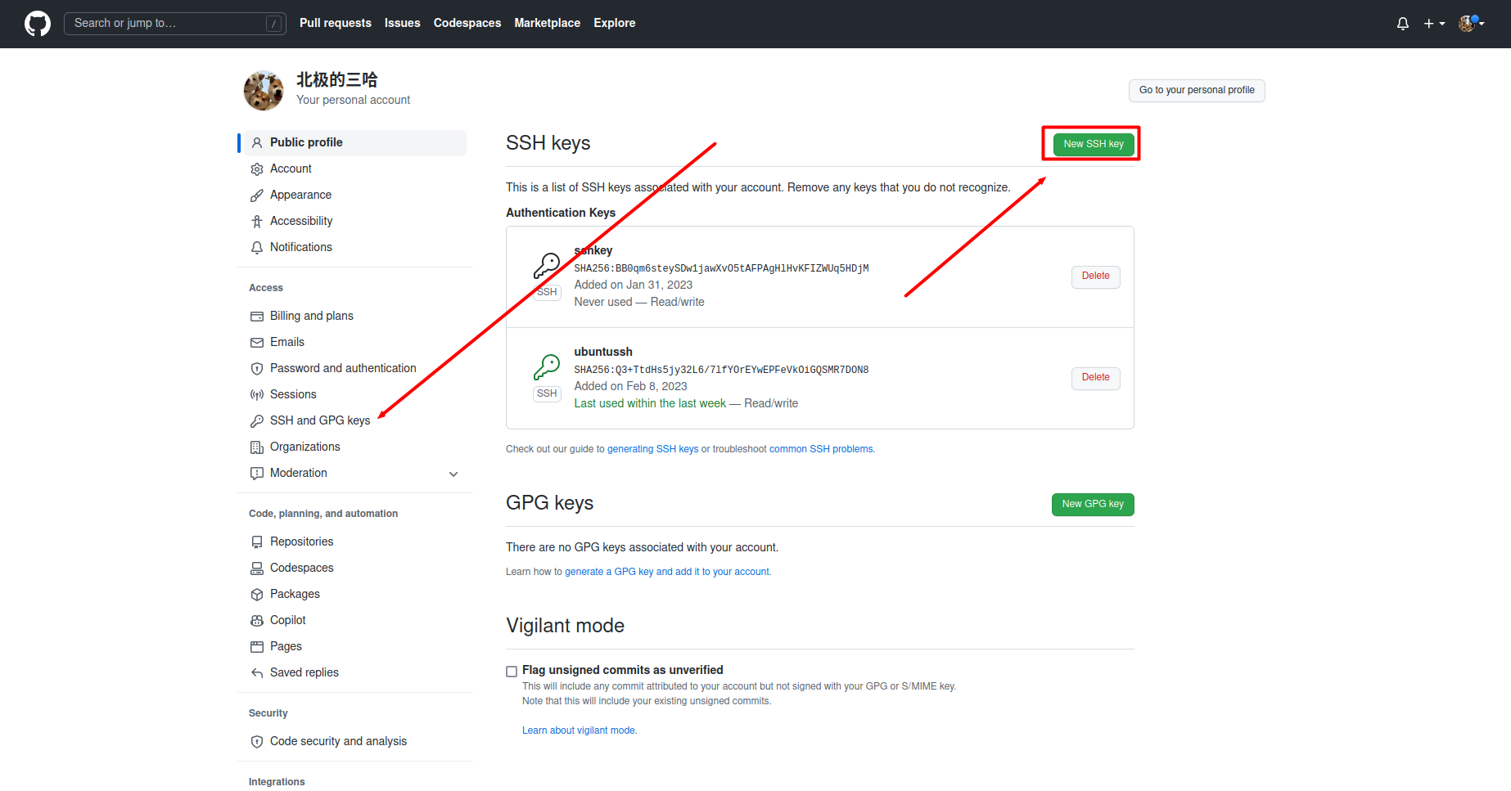This screenshot has width=1511, height=791.
Task: Click the 'Authentication Keys' heading
Action: tap(561, 213)
